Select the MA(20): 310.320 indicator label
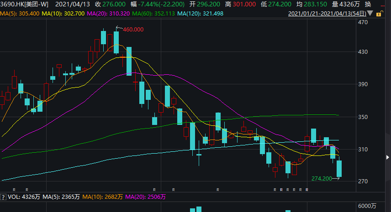Image resolution: width=391 pixels, height=212 pixels. [x=108, y=14]
